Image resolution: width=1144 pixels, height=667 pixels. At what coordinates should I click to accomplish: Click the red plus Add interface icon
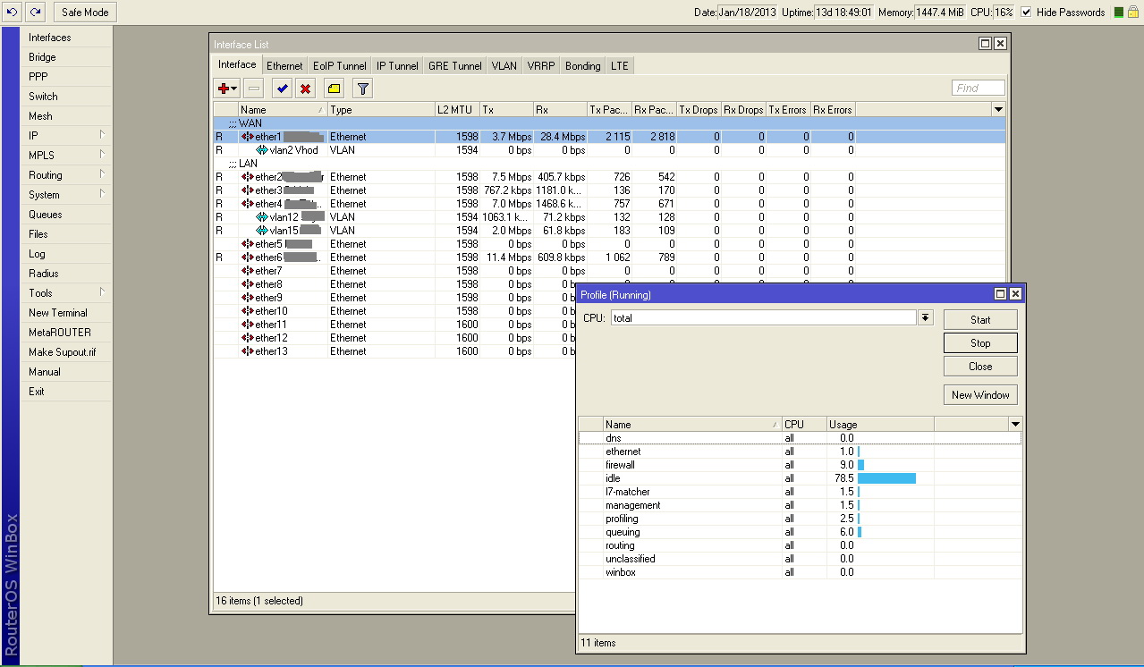point(224,89)
